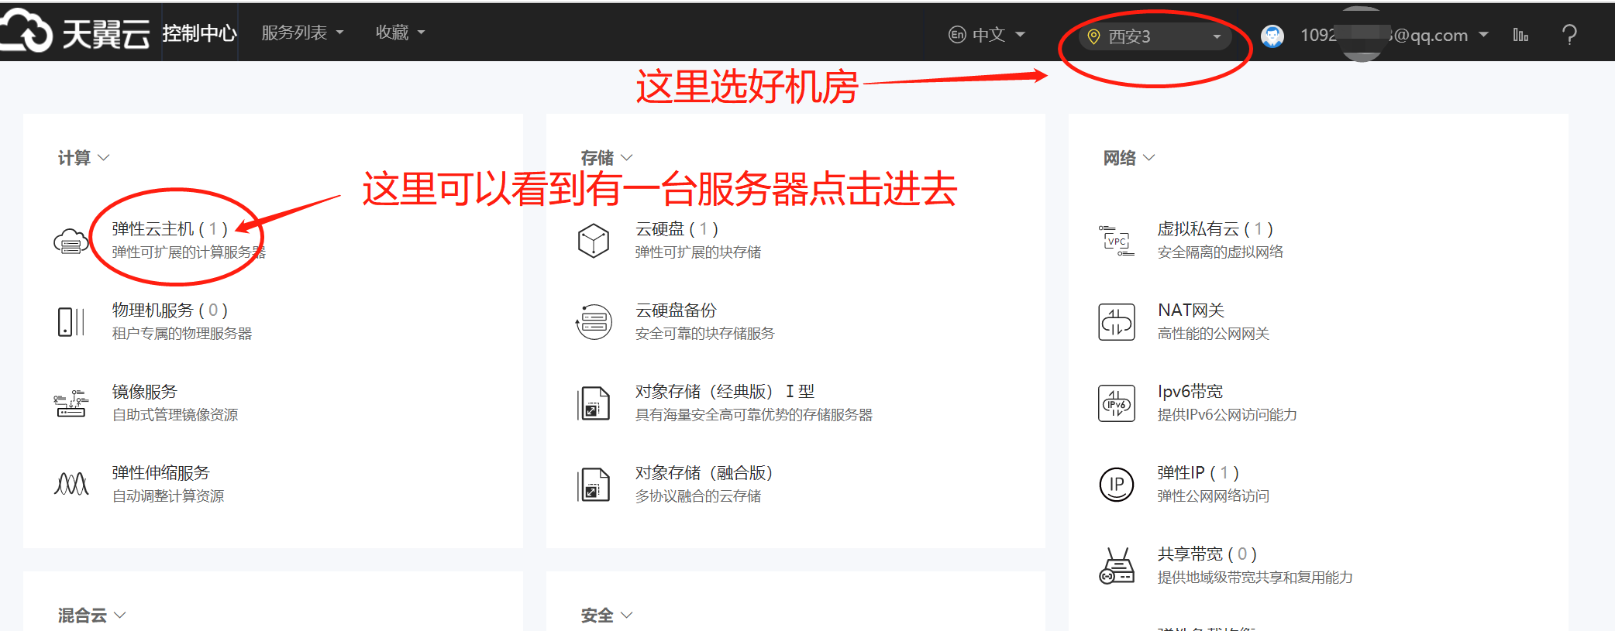Open the cloud disk backup (云硬盘备份) icon
This screenshot has height=631, width=1615.
594,321
